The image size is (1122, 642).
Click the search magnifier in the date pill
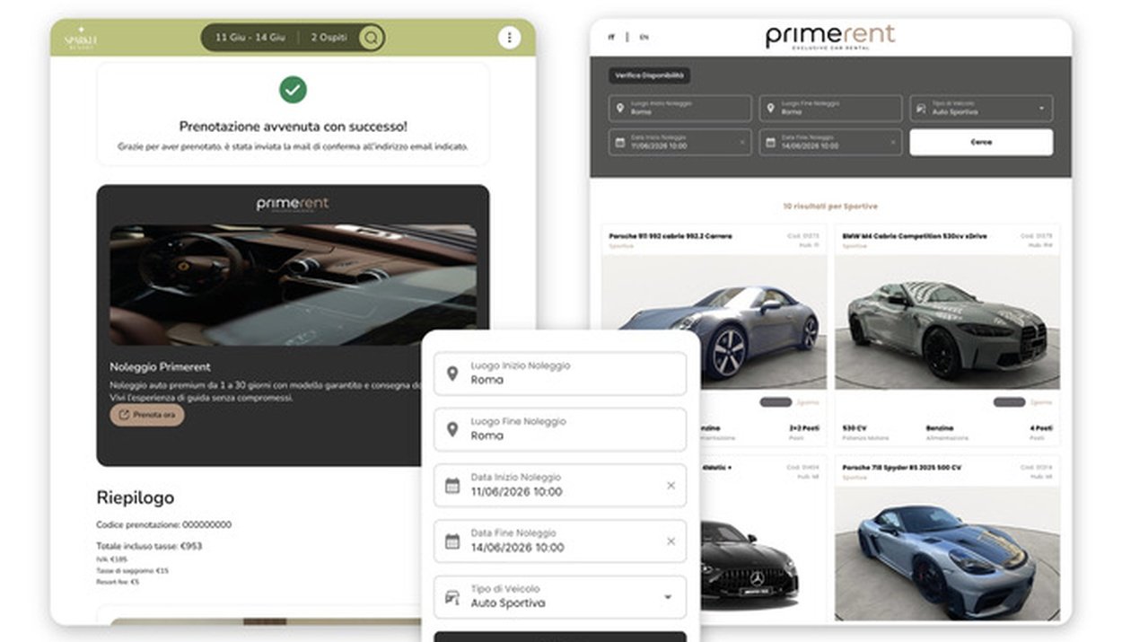tap(370, 38)
